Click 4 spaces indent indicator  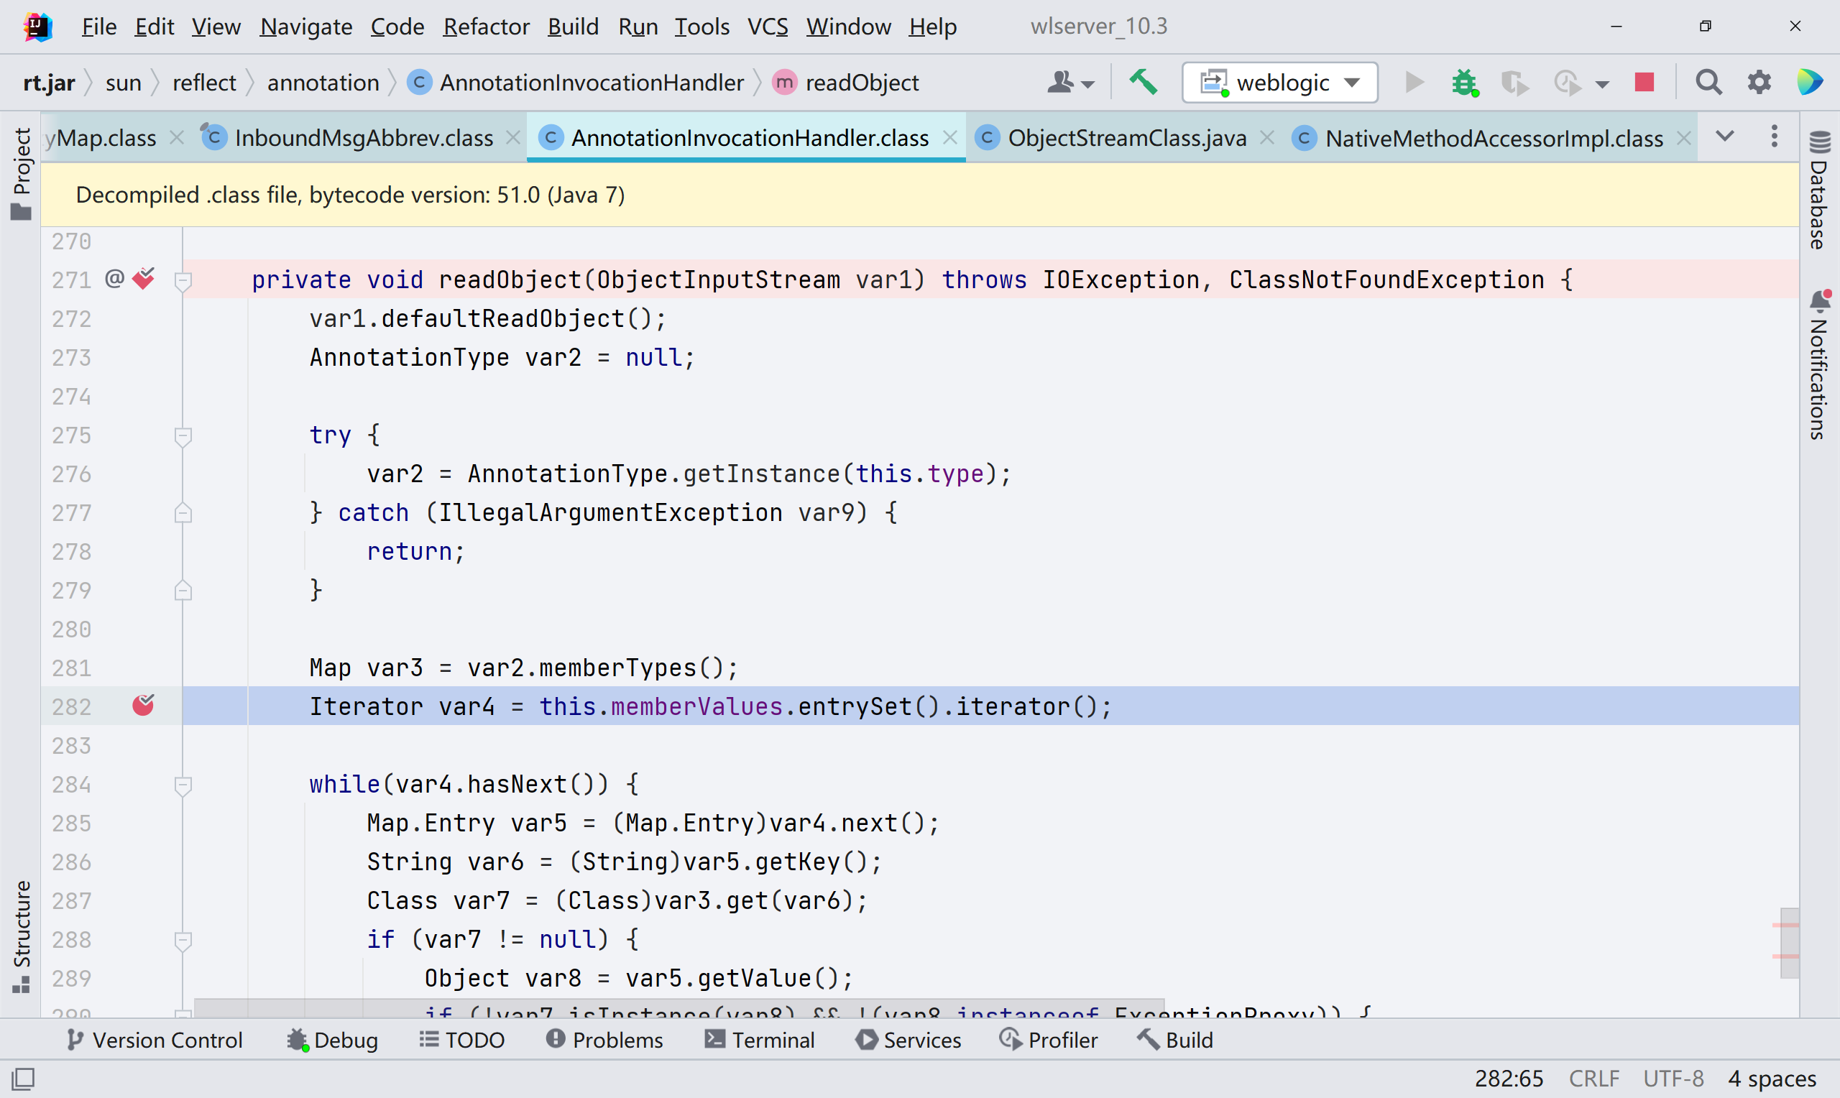click(x=1772, y=1079)
